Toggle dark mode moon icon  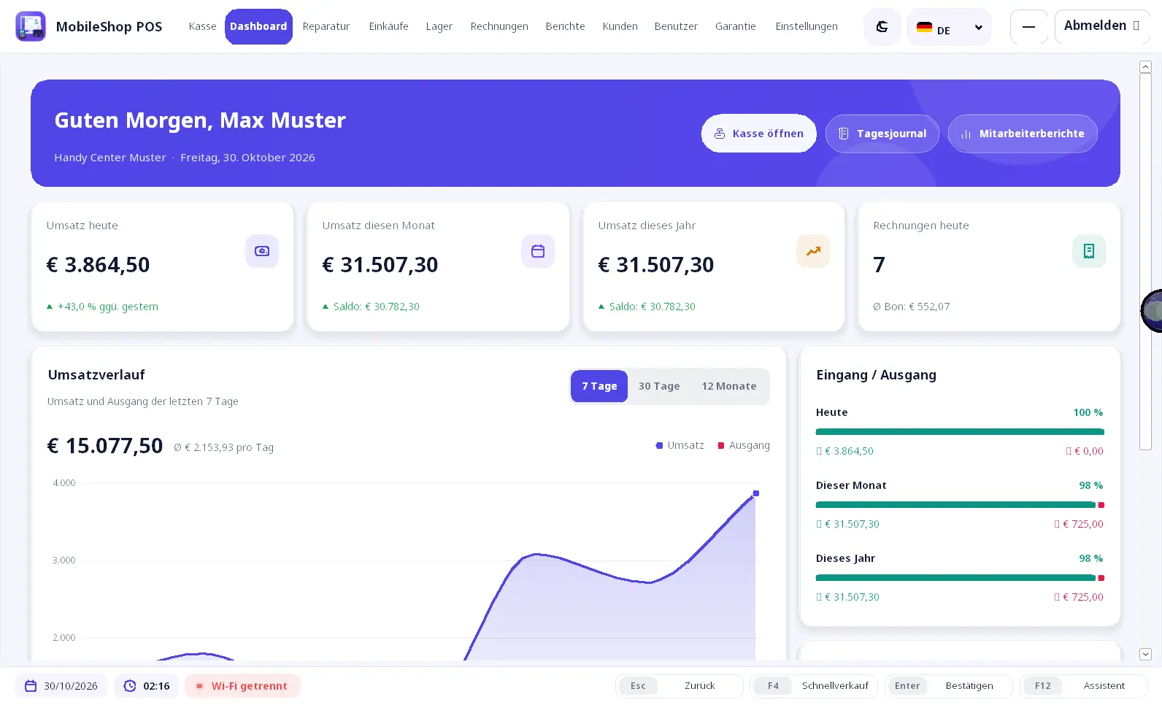882,27
